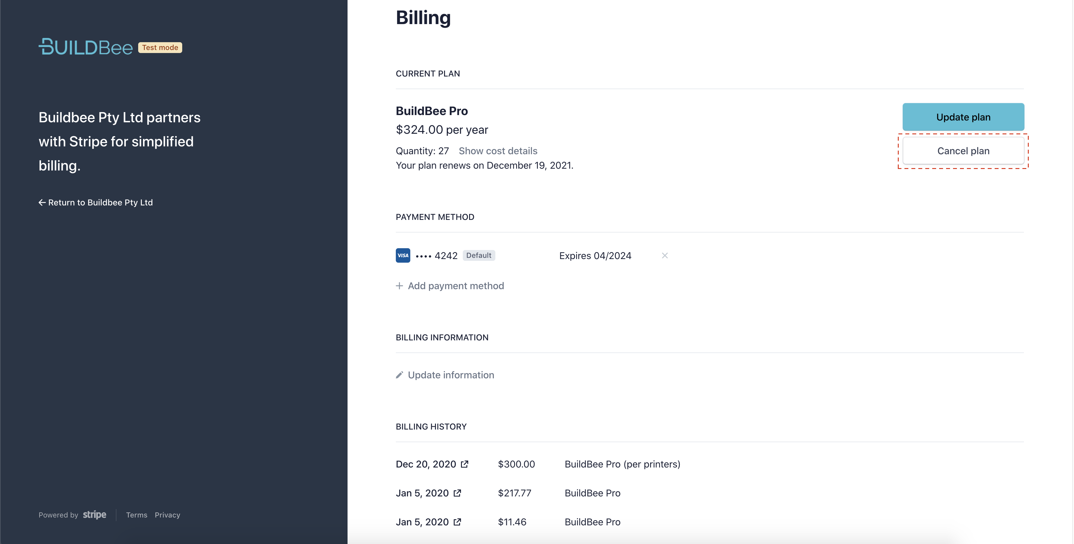Click the $300.00 amount
The height and width of the screenshot is (544, 1074).
tap(516, 464)
